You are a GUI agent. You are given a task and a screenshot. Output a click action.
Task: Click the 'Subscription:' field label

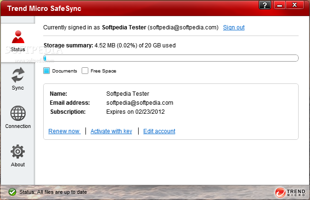[x=68, y=112]
